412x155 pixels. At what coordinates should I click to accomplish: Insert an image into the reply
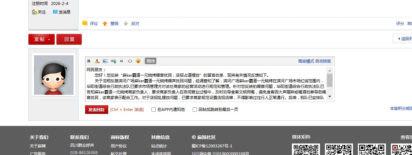coord(105,61)
